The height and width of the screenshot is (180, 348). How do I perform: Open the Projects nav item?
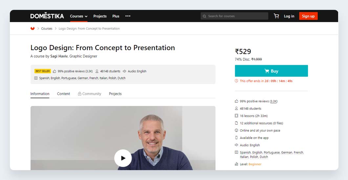coord(100,16)
